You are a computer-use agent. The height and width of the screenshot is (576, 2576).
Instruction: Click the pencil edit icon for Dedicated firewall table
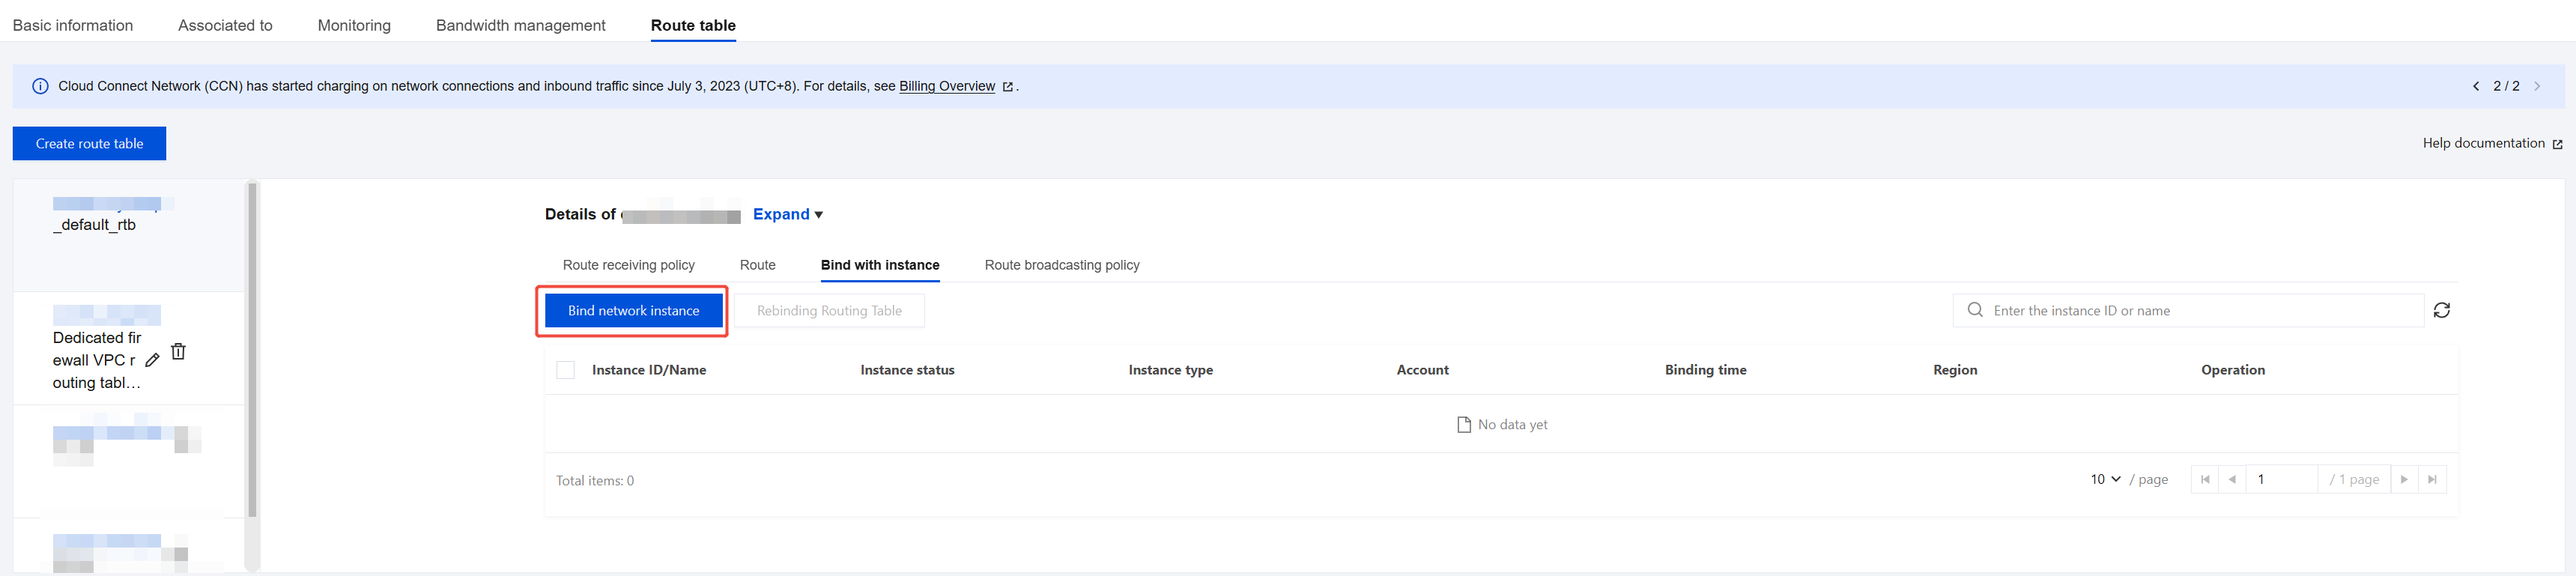point(152,360)
